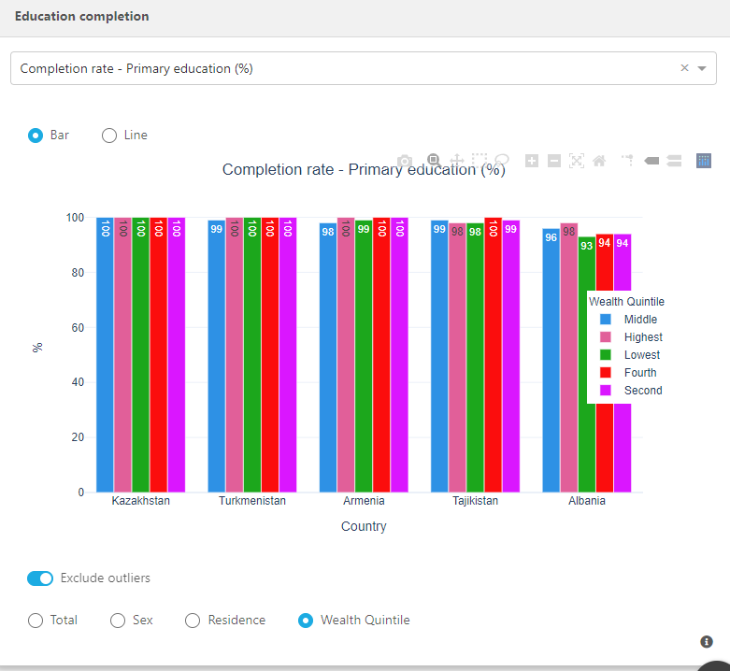
Task: Click the green Lowest legend color swatch
Action: click(x=606, y=354)
